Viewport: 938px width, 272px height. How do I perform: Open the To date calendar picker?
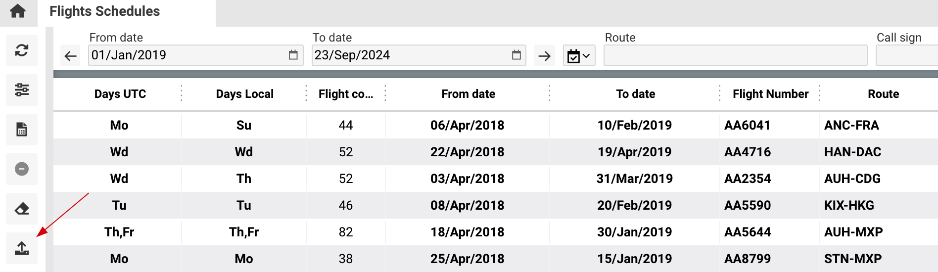pos(516,55)
